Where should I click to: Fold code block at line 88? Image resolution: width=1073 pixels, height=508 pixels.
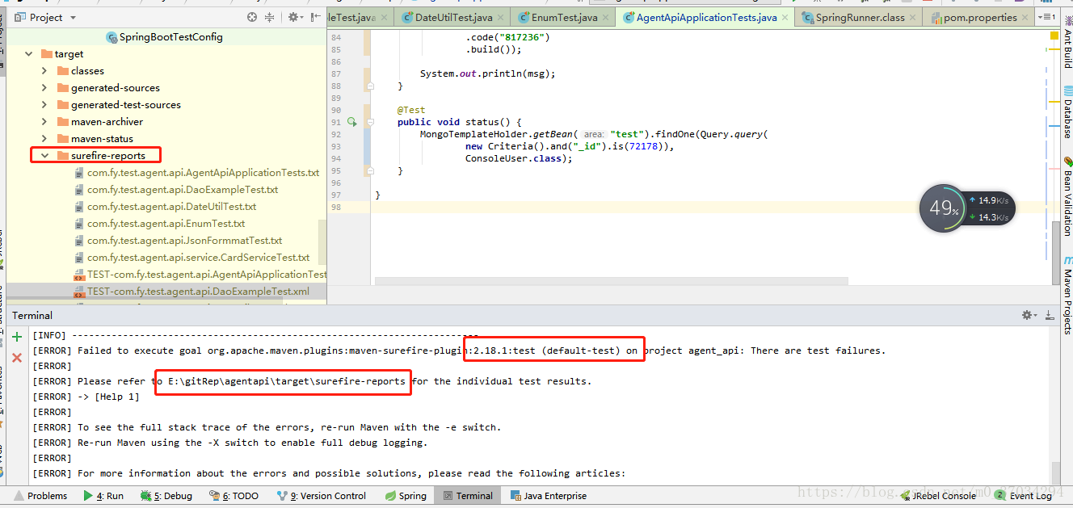(x=370, y=86)
